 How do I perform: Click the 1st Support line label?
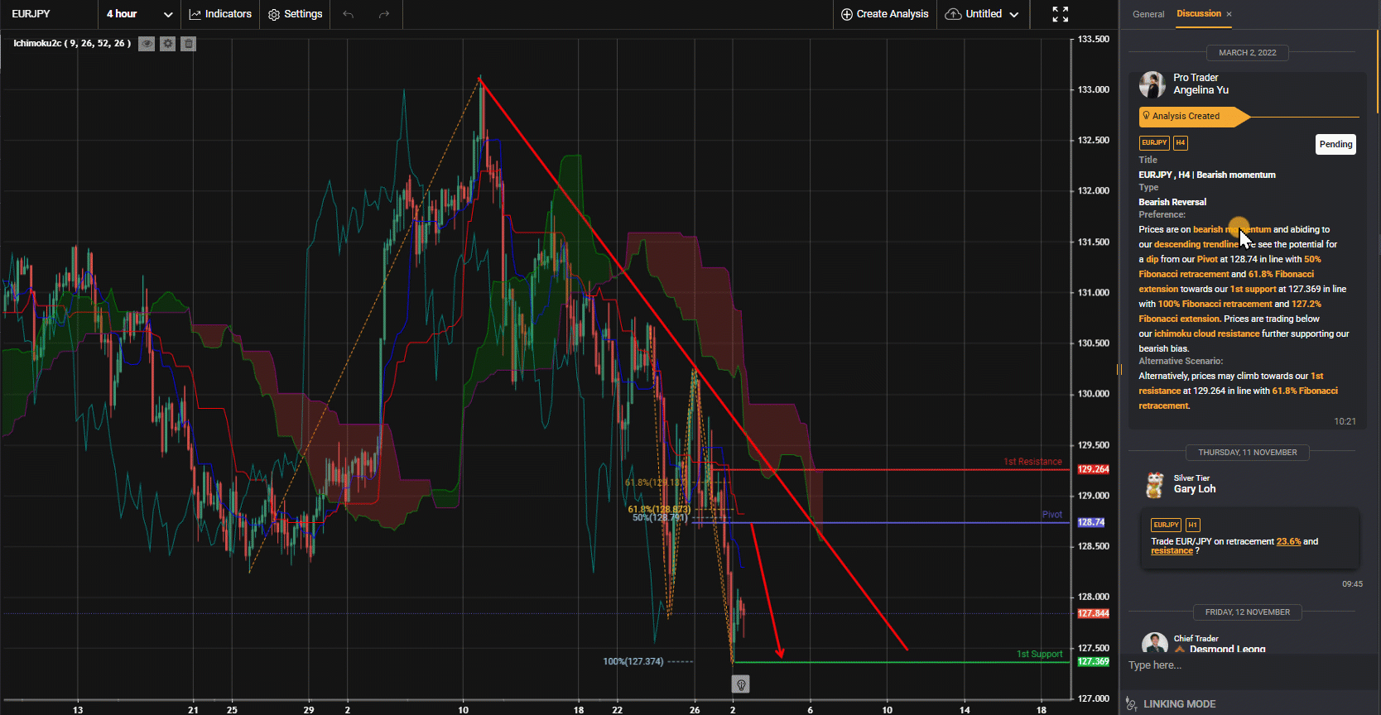(1039, 654)
